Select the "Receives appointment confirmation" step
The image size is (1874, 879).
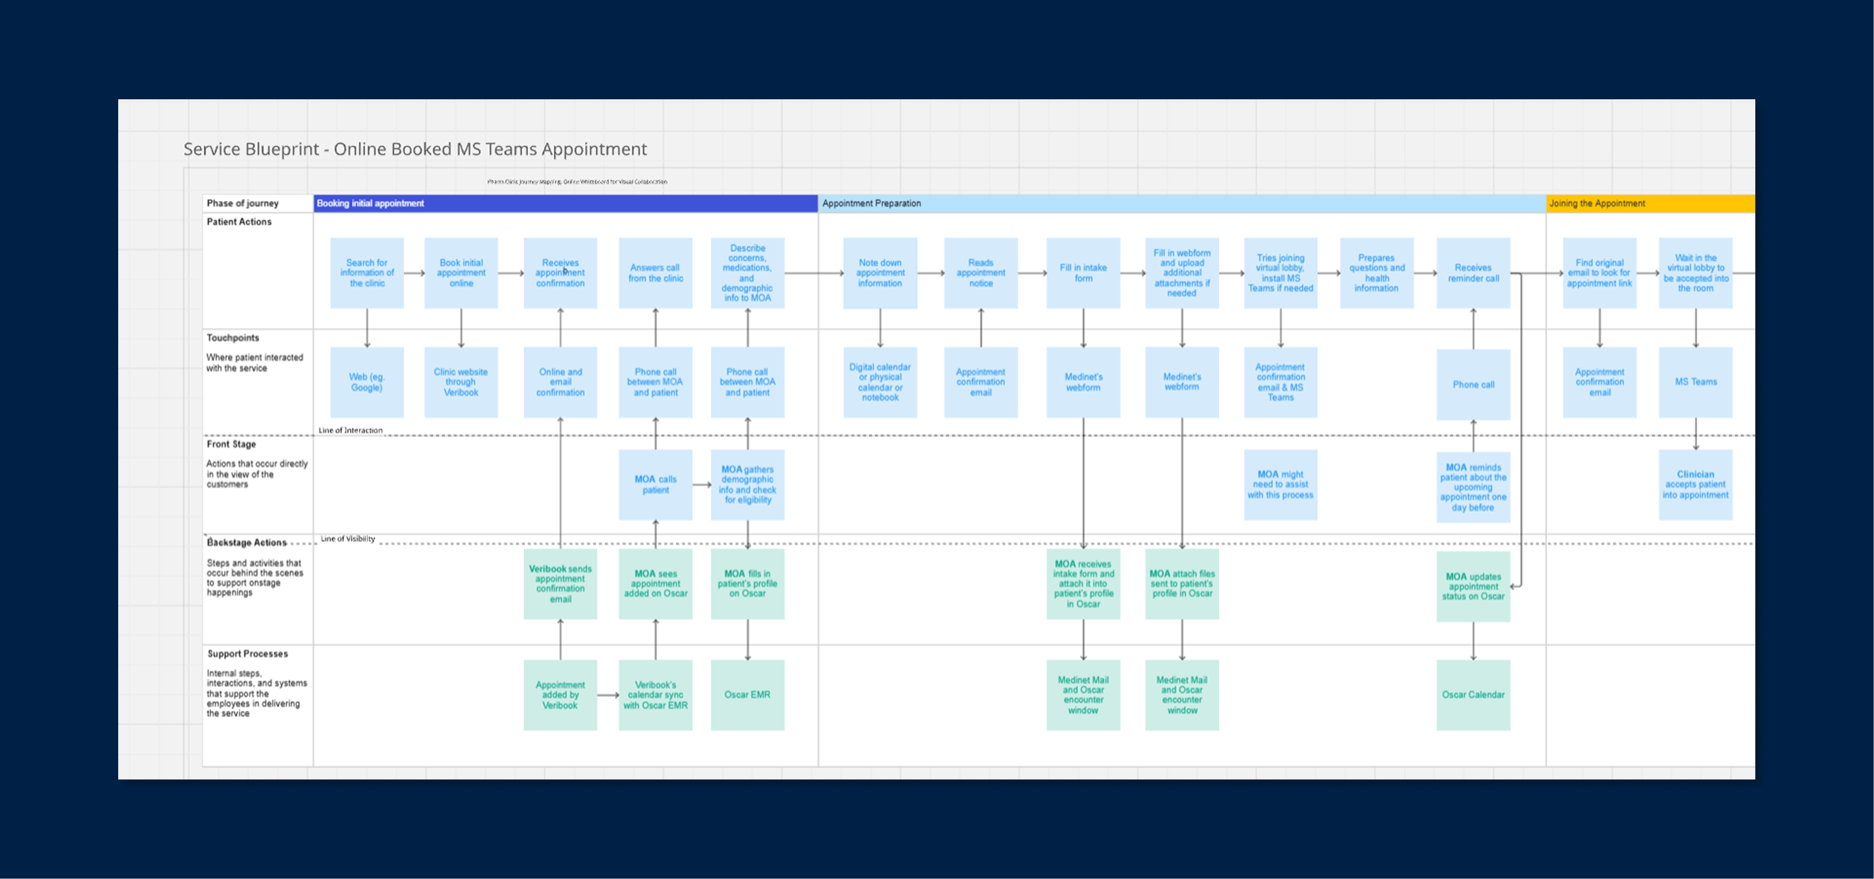click(560, 273)
